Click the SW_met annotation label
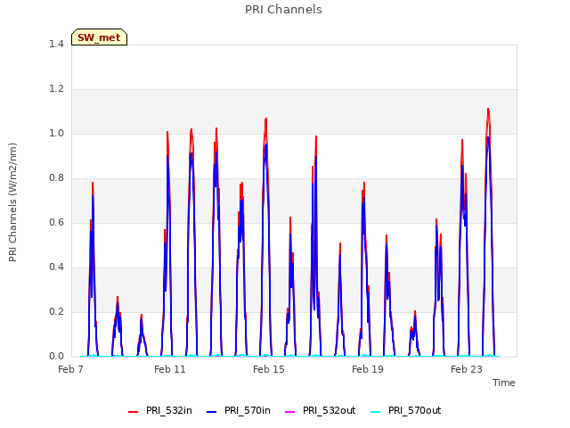The height and width of the screenshot is (428, 570). (99, 37)
